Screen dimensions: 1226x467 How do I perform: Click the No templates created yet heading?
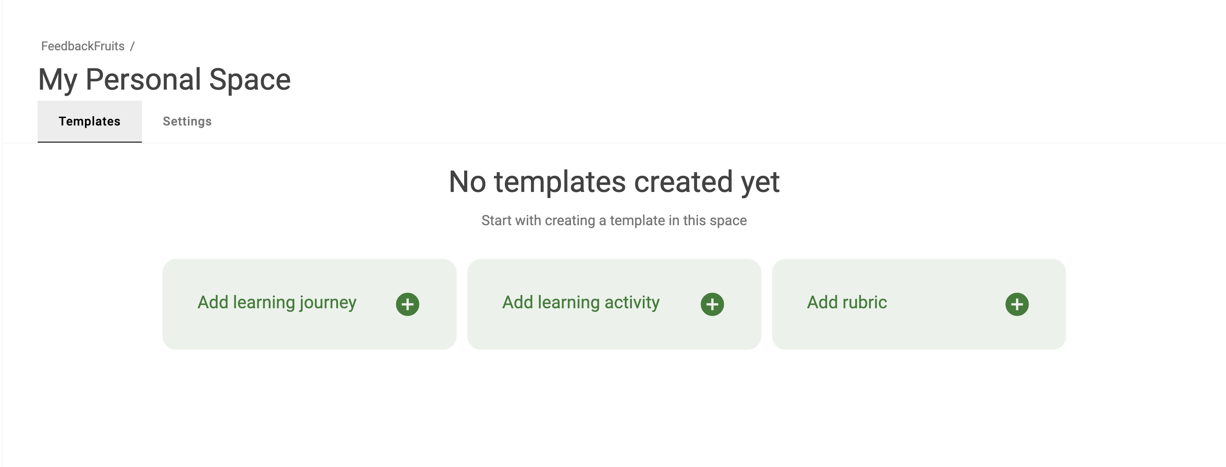click(614, 181)
